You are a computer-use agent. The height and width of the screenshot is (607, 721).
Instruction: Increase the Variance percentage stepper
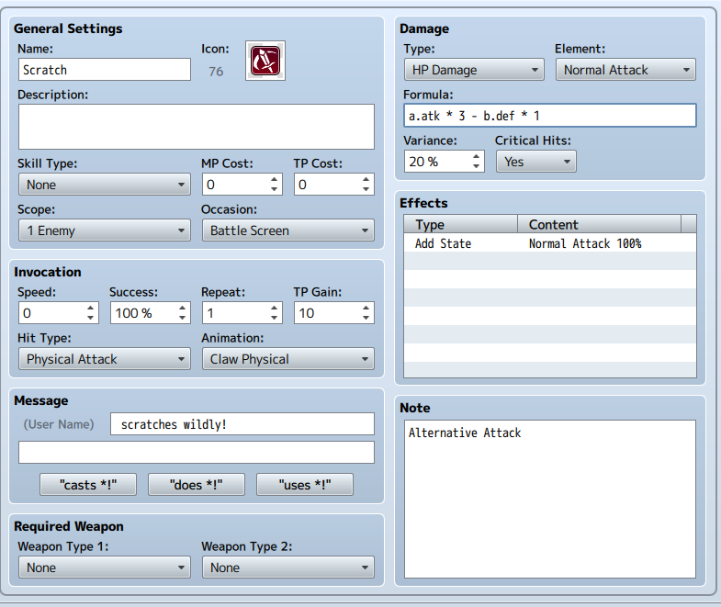(x=476, y=156)
